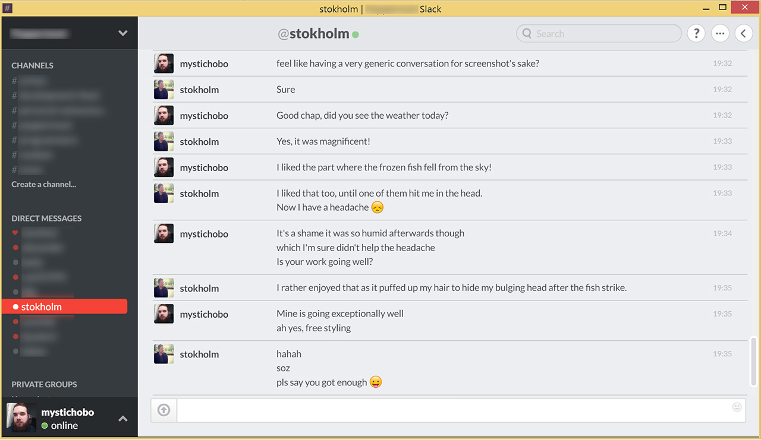
Task: Open the CHANNELS section header
Action: click(x=32, y=65)
